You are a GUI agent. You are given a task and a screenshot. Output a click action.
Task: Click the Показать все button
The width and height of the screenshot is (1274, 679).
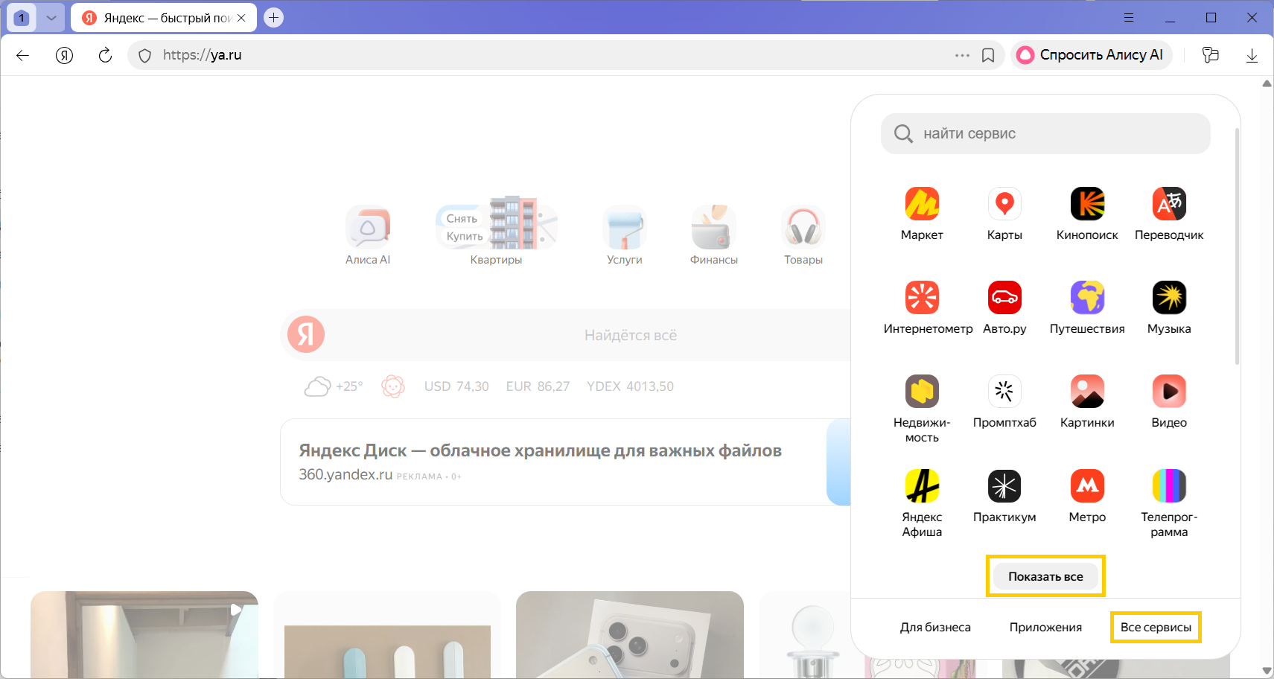point(1045,576)
